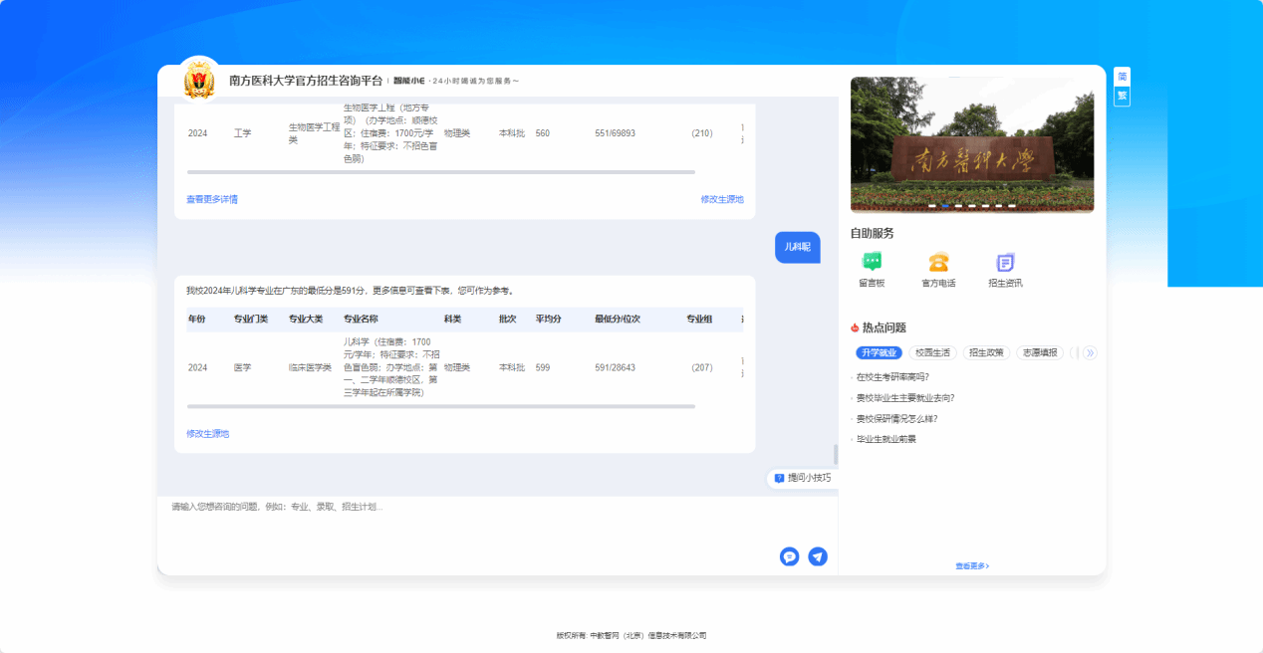The height and width of the screenshot is (653, 1263).
Task: Switch to simplified Chinese with 简
Action: pyautogui.click(x=1122, y=77)
